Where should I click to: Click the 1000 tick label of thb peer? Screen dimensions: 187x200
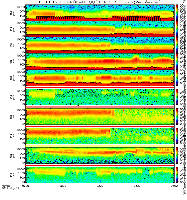(x=21, y=28)
